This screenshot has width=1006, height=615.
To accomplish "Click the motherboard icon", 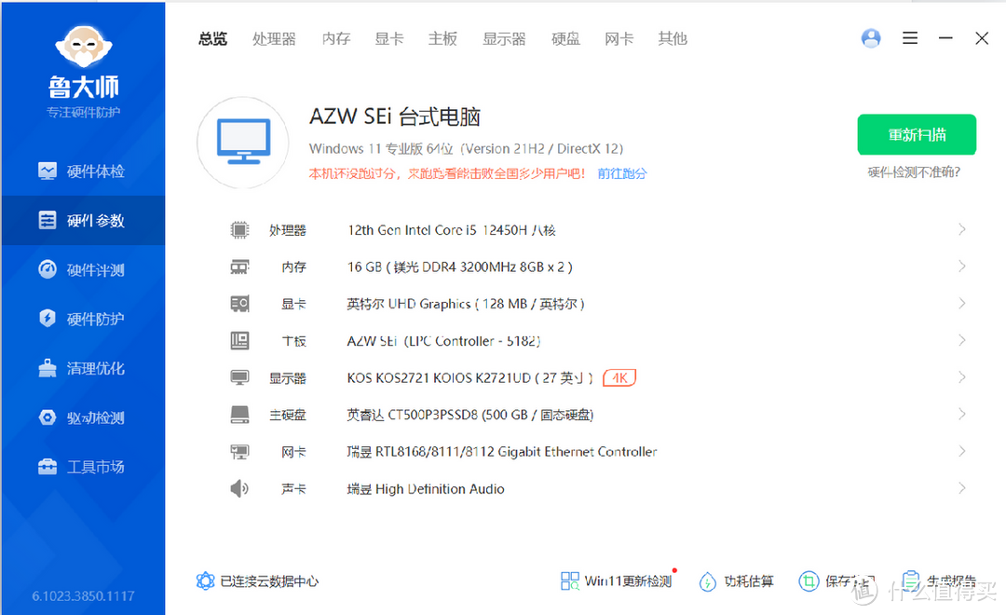I will [239, 340].
